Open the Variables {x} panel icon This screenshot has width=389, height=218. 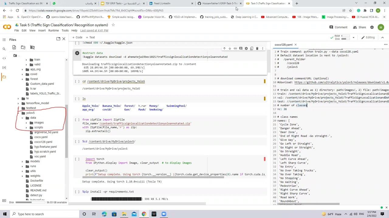[x=4, y=67]
